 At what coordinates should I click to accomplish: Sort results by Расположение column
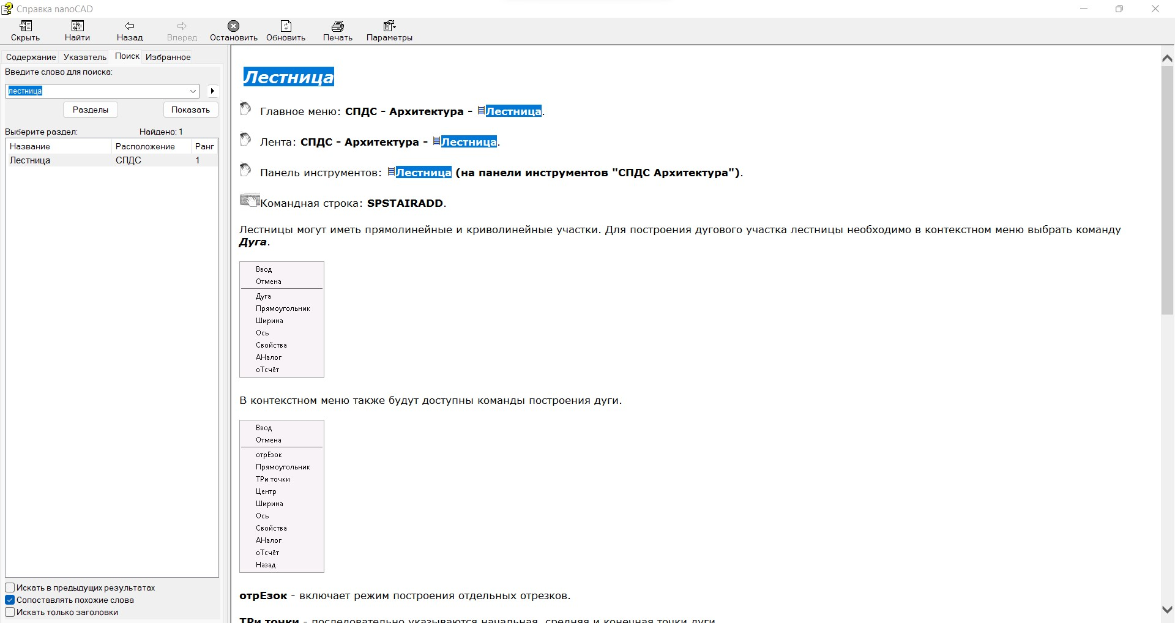point(151,146)
